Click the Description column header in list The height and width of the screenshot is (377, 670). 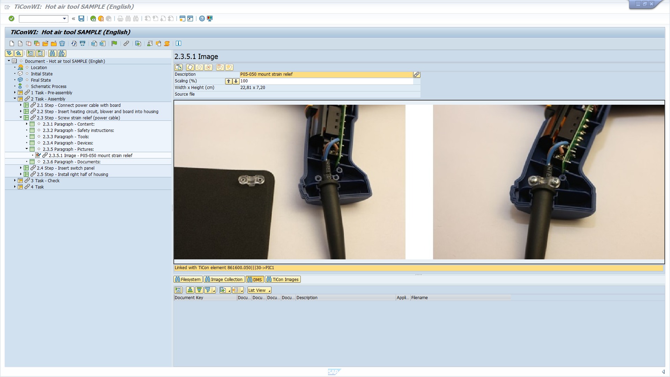(x=345, y=298)
